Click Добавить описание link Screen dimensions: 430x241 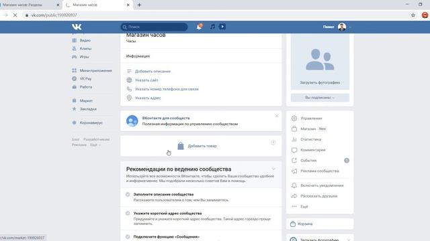(153, 72)
